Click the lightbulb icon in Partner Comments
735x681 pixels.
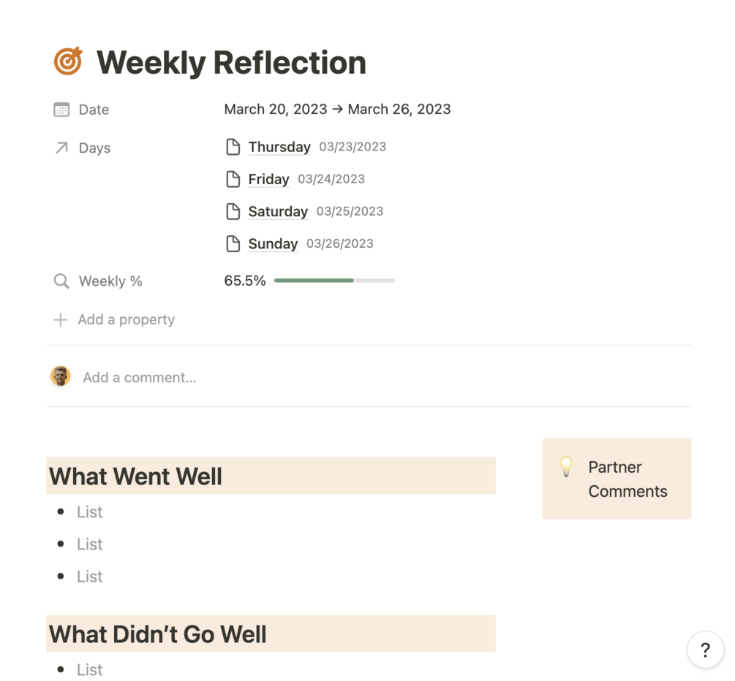[x=566, y=467]
